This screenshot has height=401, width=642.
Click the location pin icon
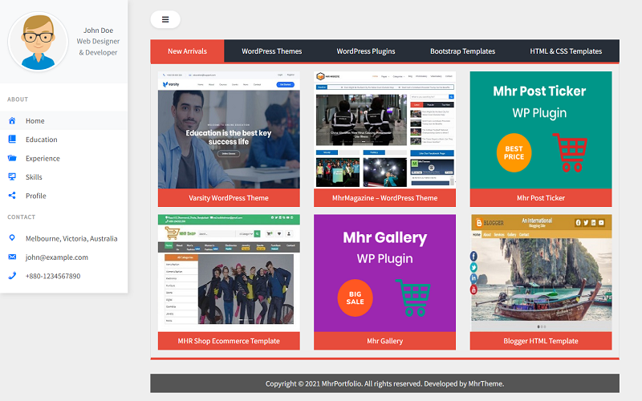tap(12, 238)
